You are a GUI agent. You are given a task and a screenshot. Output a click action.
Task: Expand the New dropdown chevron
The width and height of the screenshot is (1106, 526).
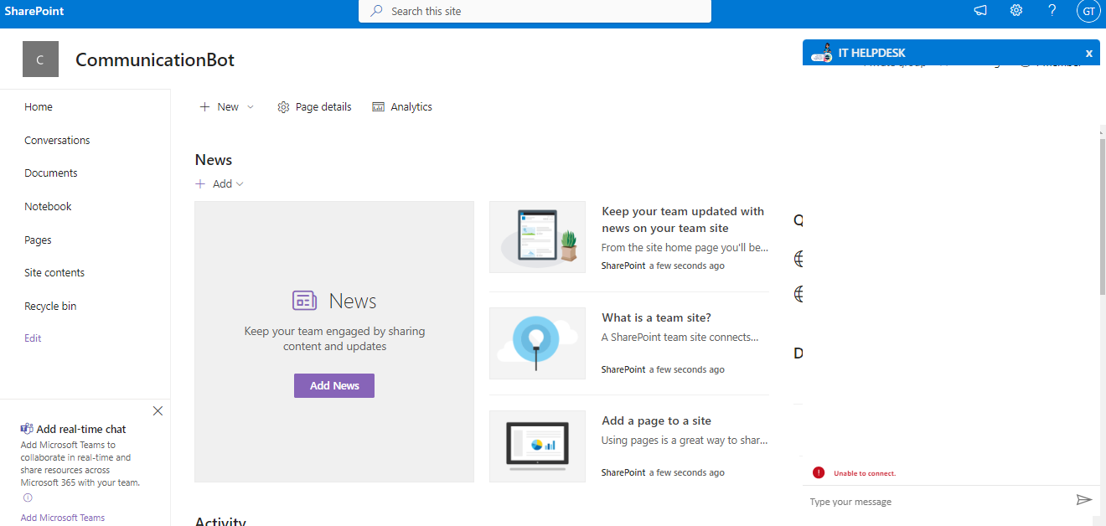pyautogui.click(x=251, y=107)
